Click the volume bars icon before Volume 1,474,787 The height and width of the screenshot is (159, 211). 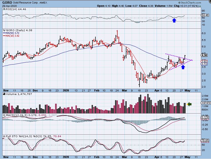point(4,94)
